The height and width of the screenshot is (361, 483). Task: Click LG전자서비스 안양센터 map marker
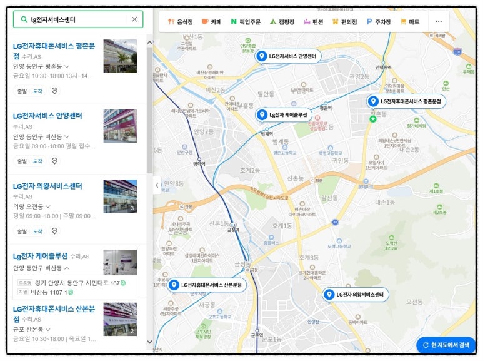(288, 56)
